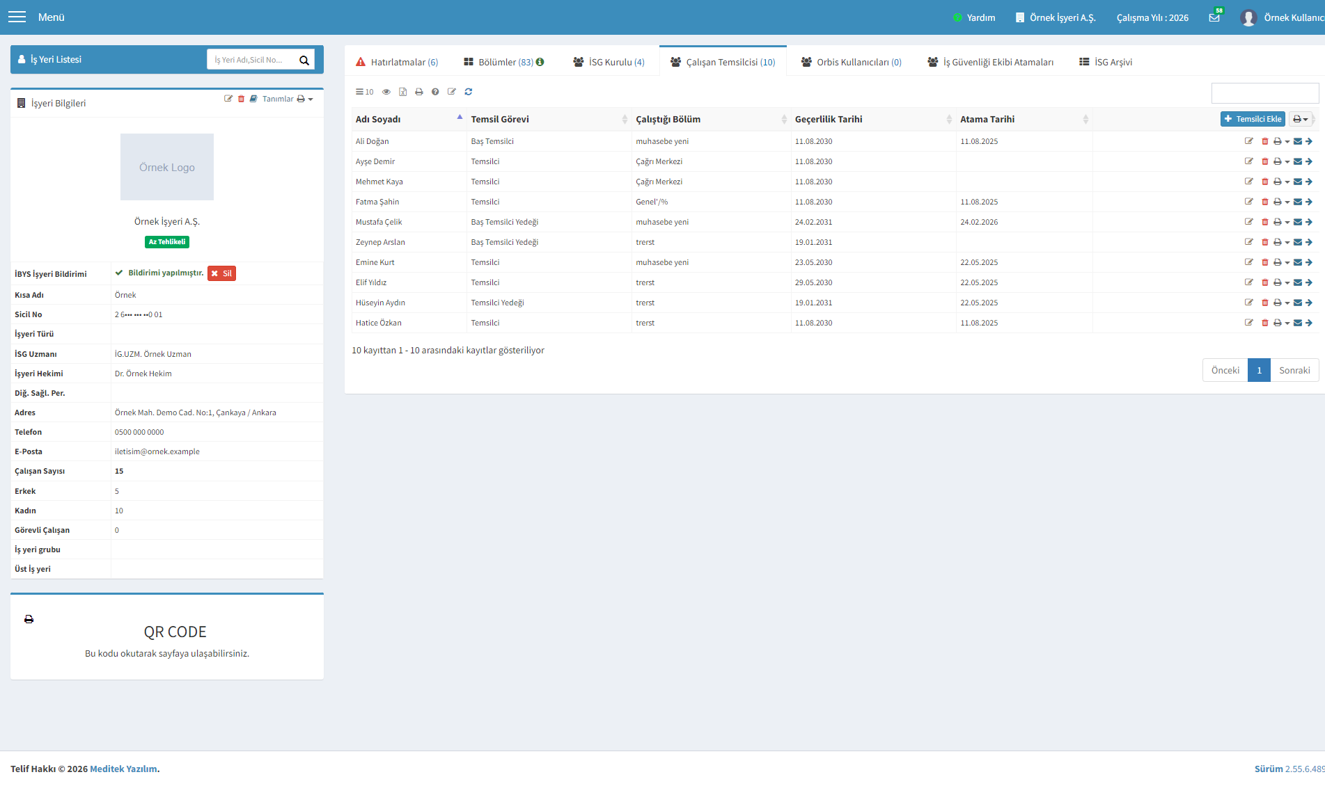
Task: Open Fatma Şahin's row arrow icon
Action: (x=1309, y=202)
